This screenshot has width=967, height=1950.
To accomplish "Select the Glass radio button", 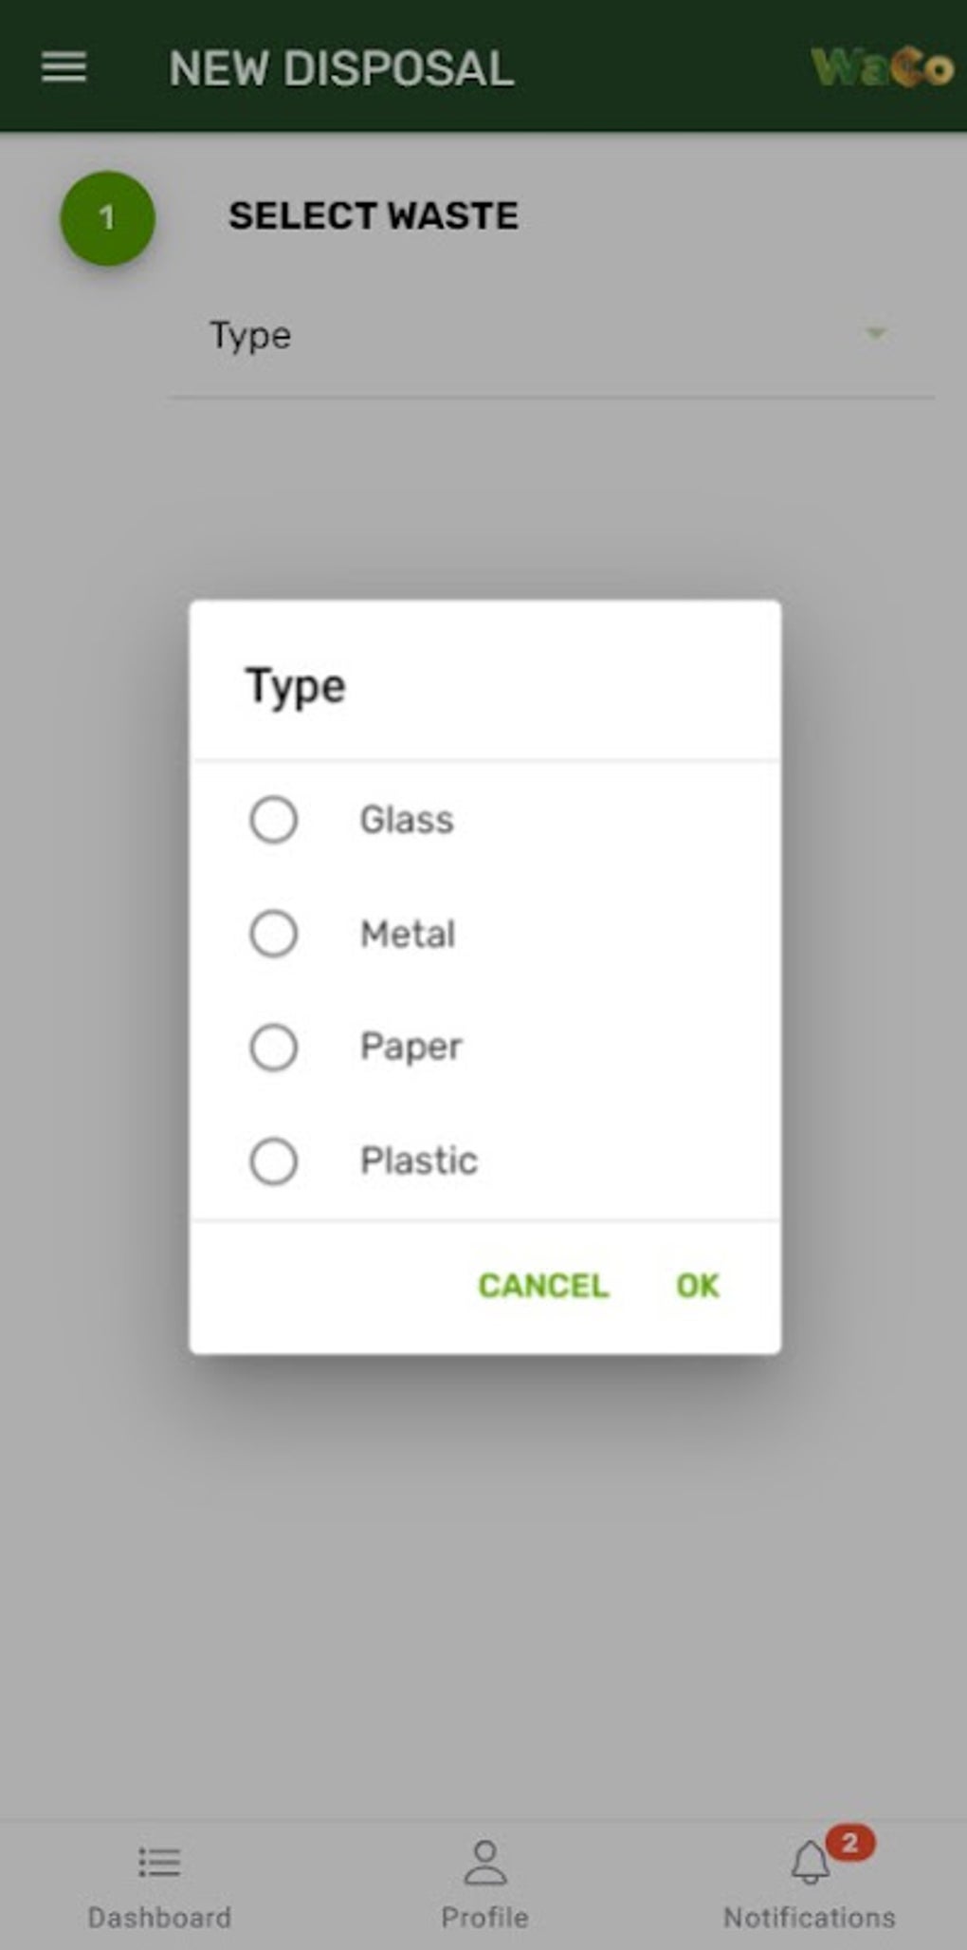I will point(274,820).
